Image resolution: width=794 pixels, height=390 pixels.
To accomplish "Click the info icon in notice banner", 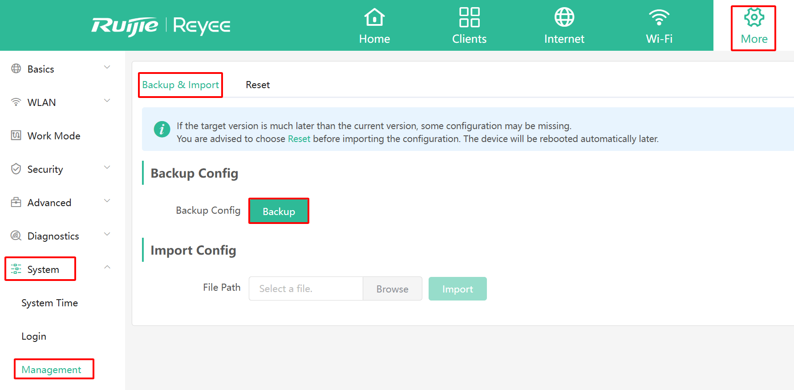I will click(x=162, y=129).
